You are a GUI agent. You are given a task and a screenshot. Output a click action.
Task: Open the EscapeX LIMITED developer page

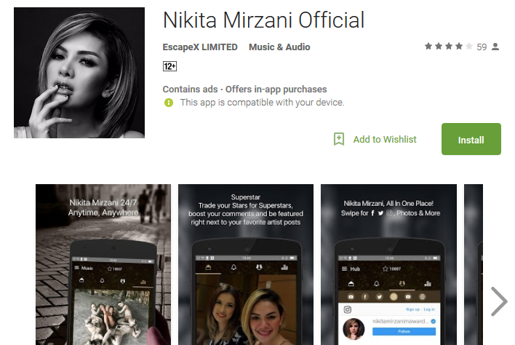(x=200, y=47)
